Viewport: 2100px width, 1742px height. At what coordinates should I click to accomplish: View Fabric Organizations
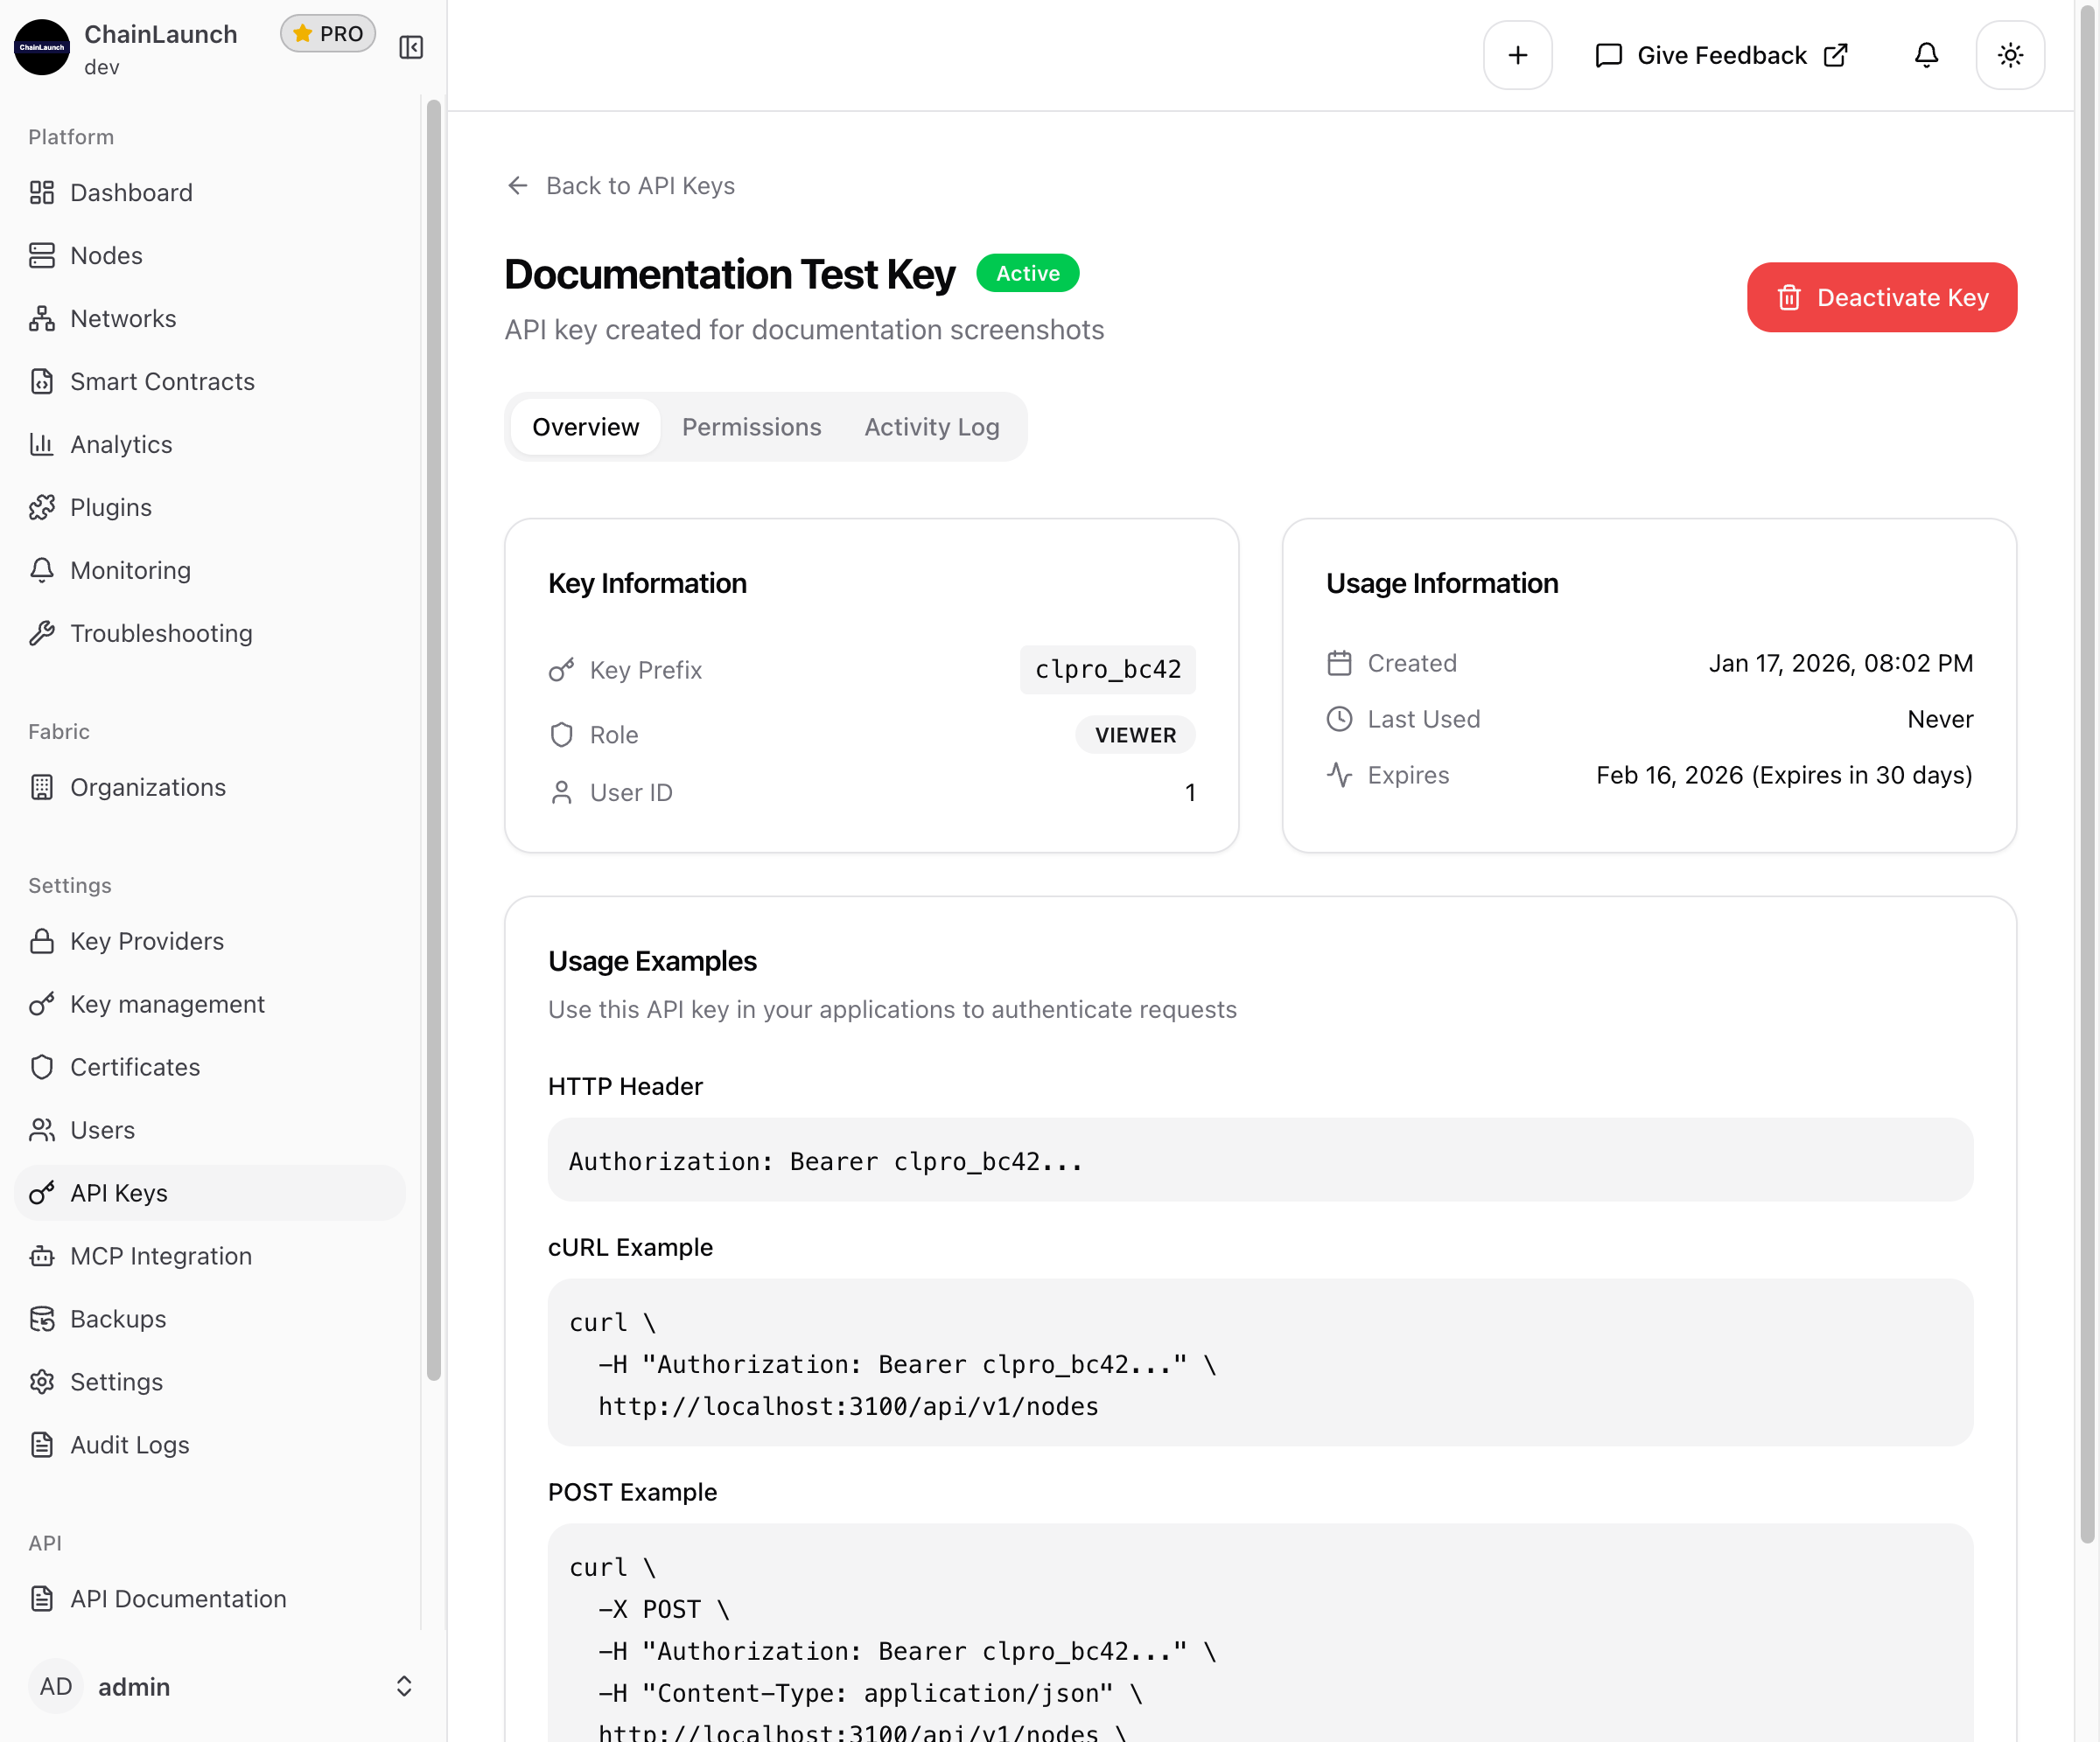tap(148, 786)
